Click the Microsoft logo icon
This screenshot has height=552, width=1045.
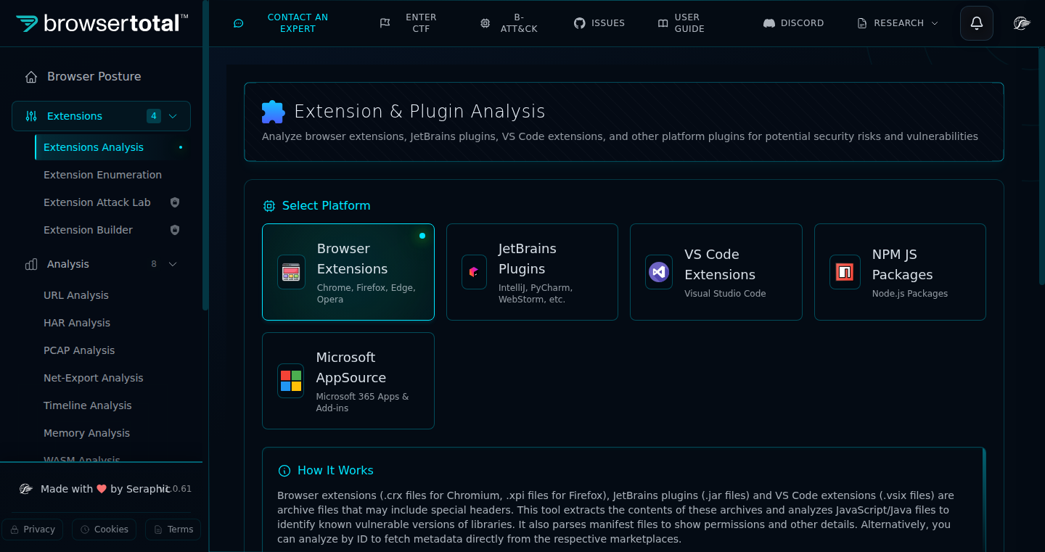pos(291,381)
